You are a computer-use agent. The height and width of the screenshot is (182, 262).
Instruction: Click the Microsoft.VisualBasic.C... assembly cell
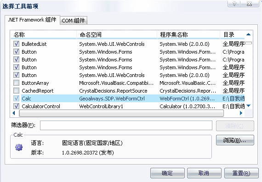click(x=188, y=83)
